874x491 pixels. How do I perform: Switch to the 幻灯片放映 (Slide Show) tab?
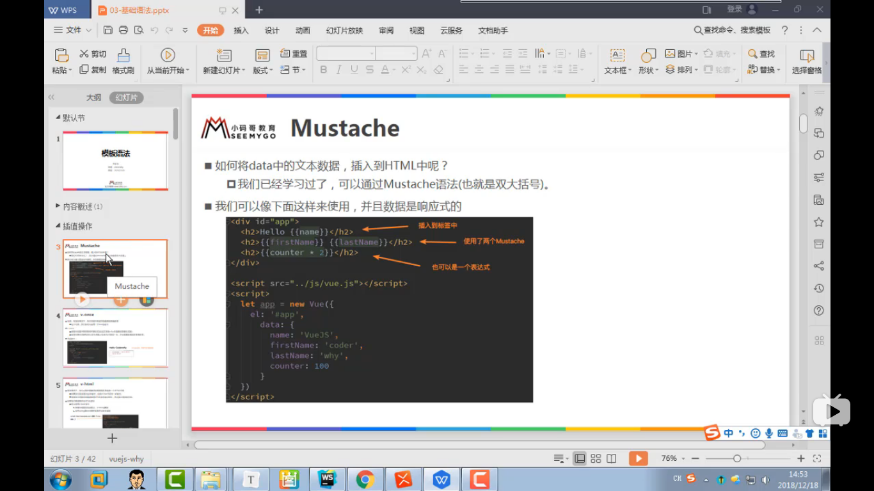[x=344, y=30]
